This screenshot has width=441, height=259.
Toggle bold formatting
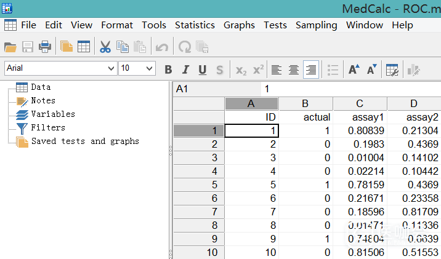[x=168, y=70]
